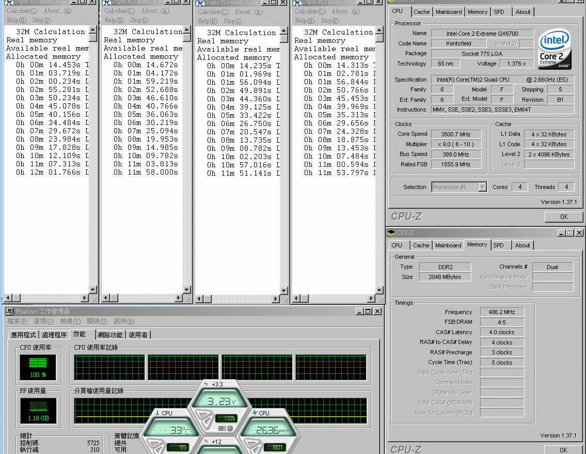
Task: Switch to Mainboard tab in upper CPU-Z window
Action: click(449, 12)
